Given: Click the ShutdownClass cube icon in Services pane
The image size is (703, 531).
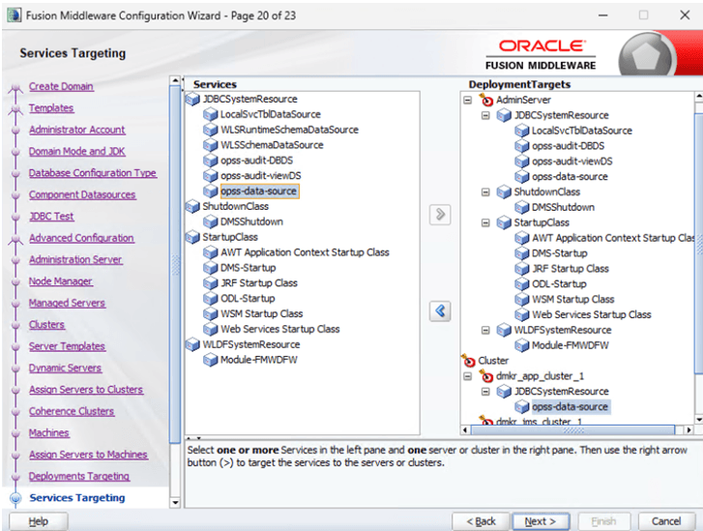Looking at the screenshot, I should 192,206.
